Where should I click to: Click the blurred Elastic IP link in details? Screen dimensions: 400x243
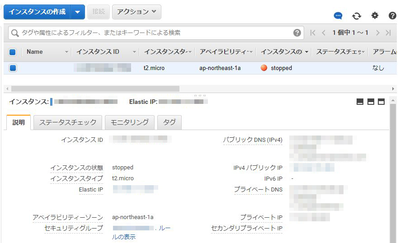pos(135,189)
